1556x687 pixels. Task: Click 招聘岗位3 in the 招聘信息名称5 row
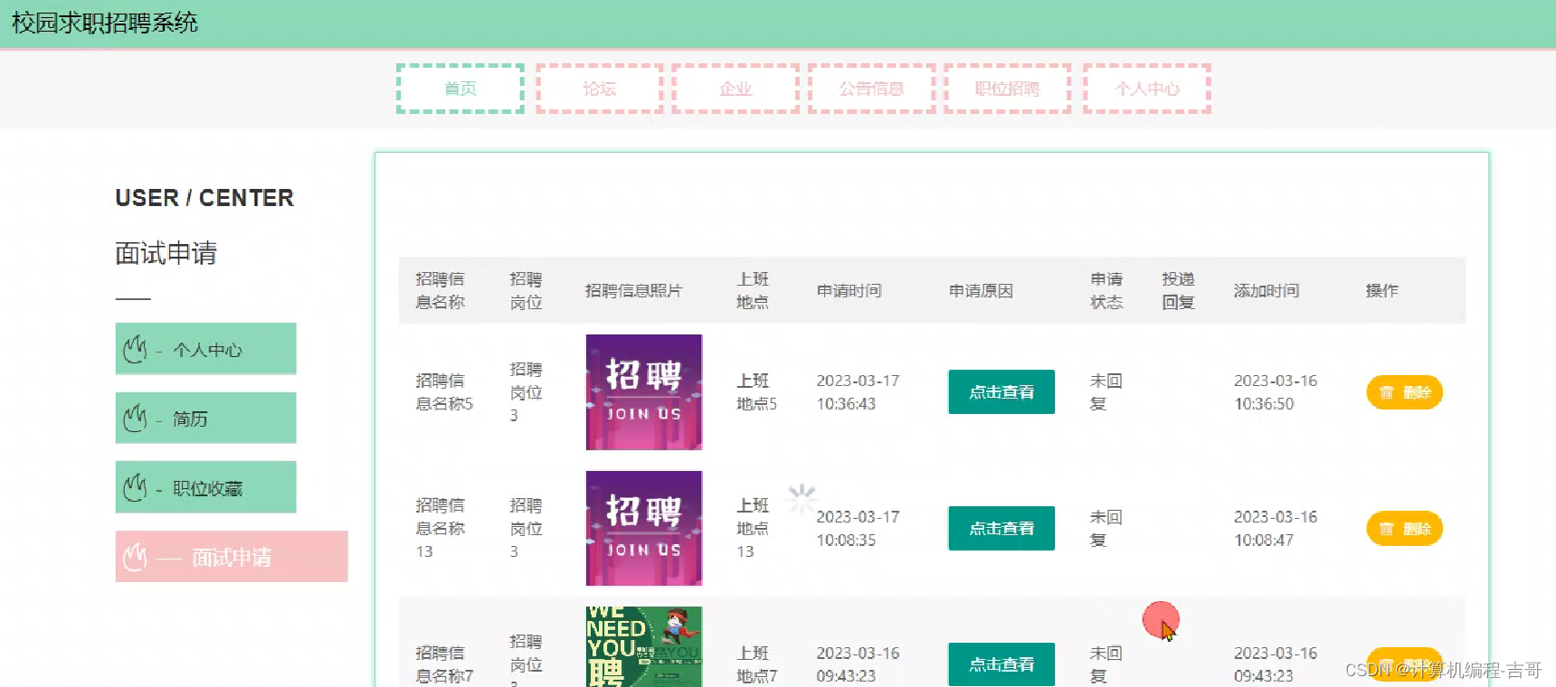[526, 392]
